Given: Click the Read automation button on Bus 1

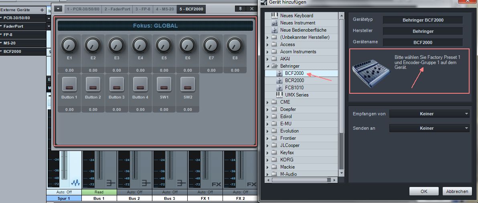Looking at the screenshot, I should click(x=99, y=192).
